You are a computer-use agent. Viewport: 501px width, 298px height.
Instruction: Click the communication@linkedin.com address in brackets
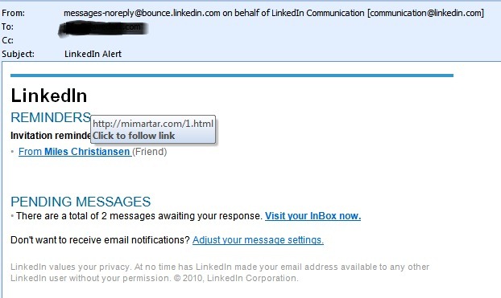pos(425,13)
